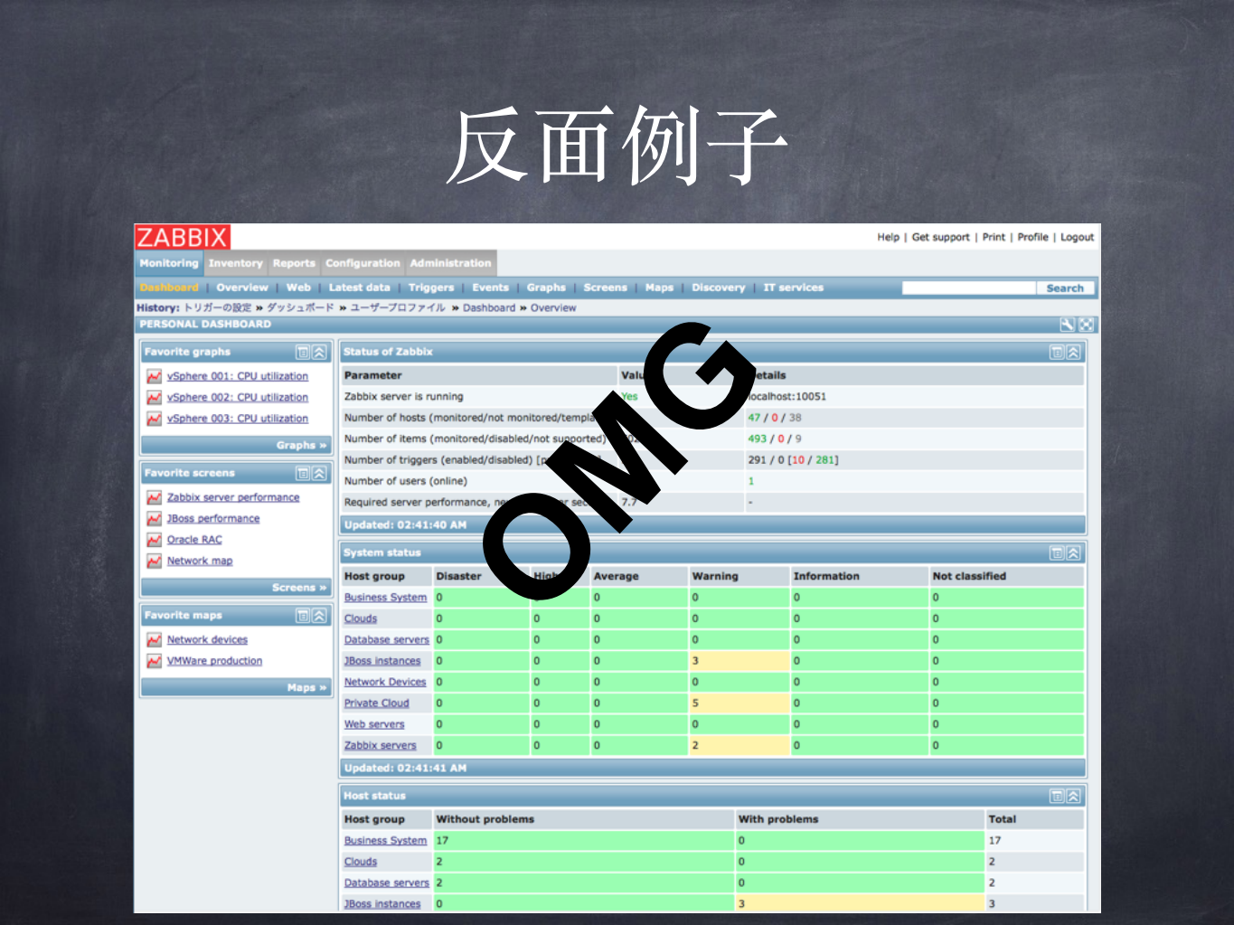Collapse the Favorite screens panel
1234x925 pixels.
[318, 473]
